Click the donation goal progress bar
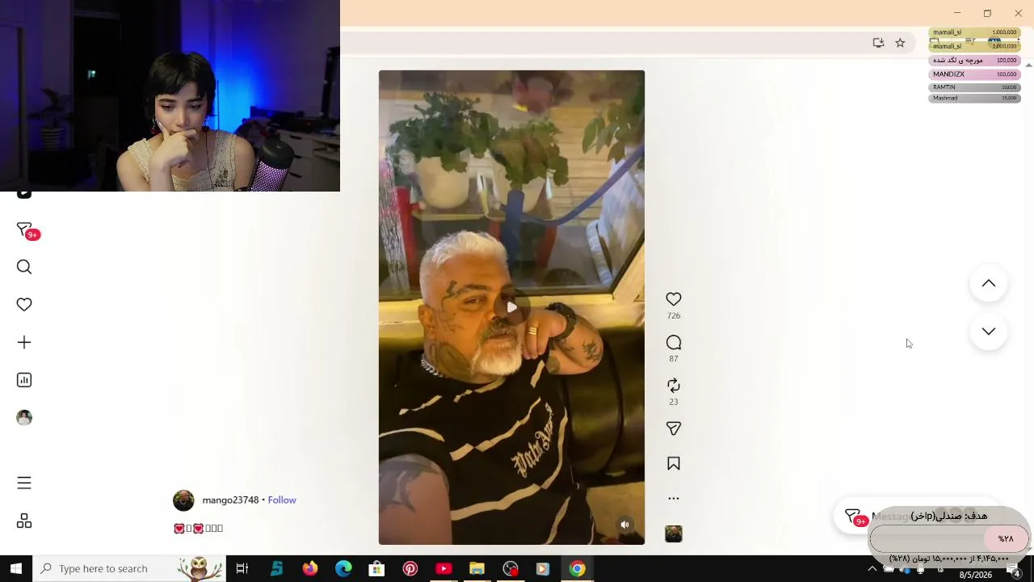 (949, 539)
